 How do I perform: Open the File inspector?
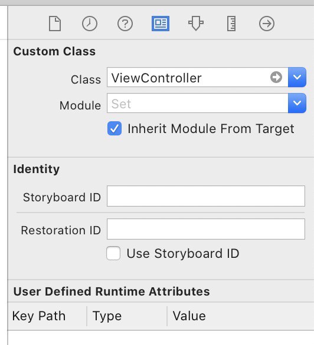click(x=55, y=24)
